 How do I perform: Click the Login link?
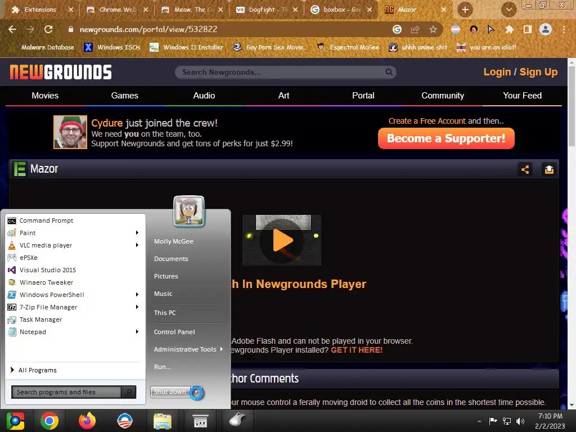(497, 72)
